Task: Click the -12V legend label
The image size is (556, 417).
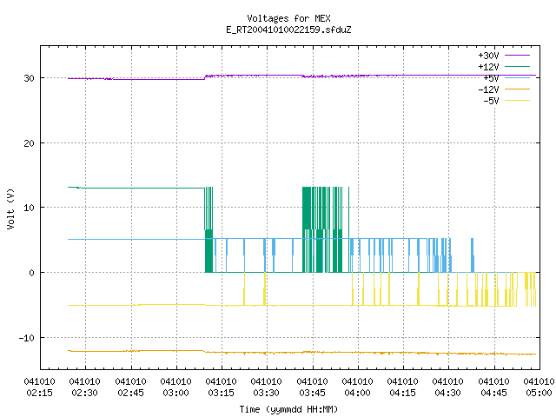Action: (x=488, y=89)
